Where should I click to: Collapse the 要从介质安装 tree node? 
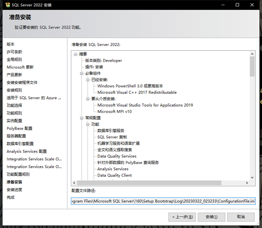pos(87,99)
